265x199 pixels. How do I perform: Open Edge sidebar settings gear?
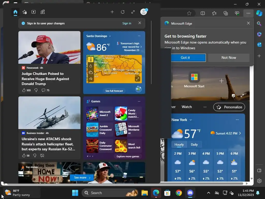(x=259, y=181)
